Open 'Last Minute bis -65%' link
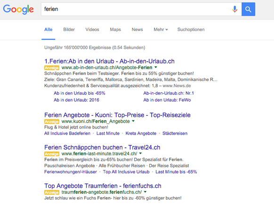This screenshot has height=207, width=274. 176,172
